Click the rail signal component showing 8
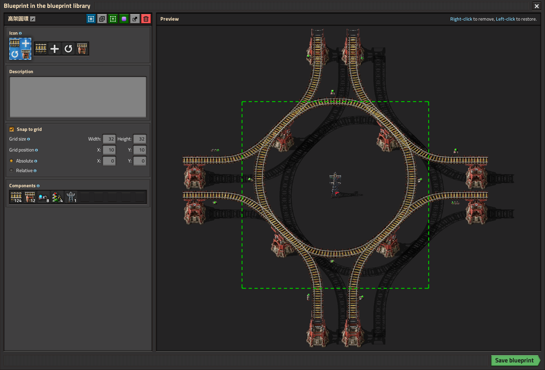 coord(44,197)
